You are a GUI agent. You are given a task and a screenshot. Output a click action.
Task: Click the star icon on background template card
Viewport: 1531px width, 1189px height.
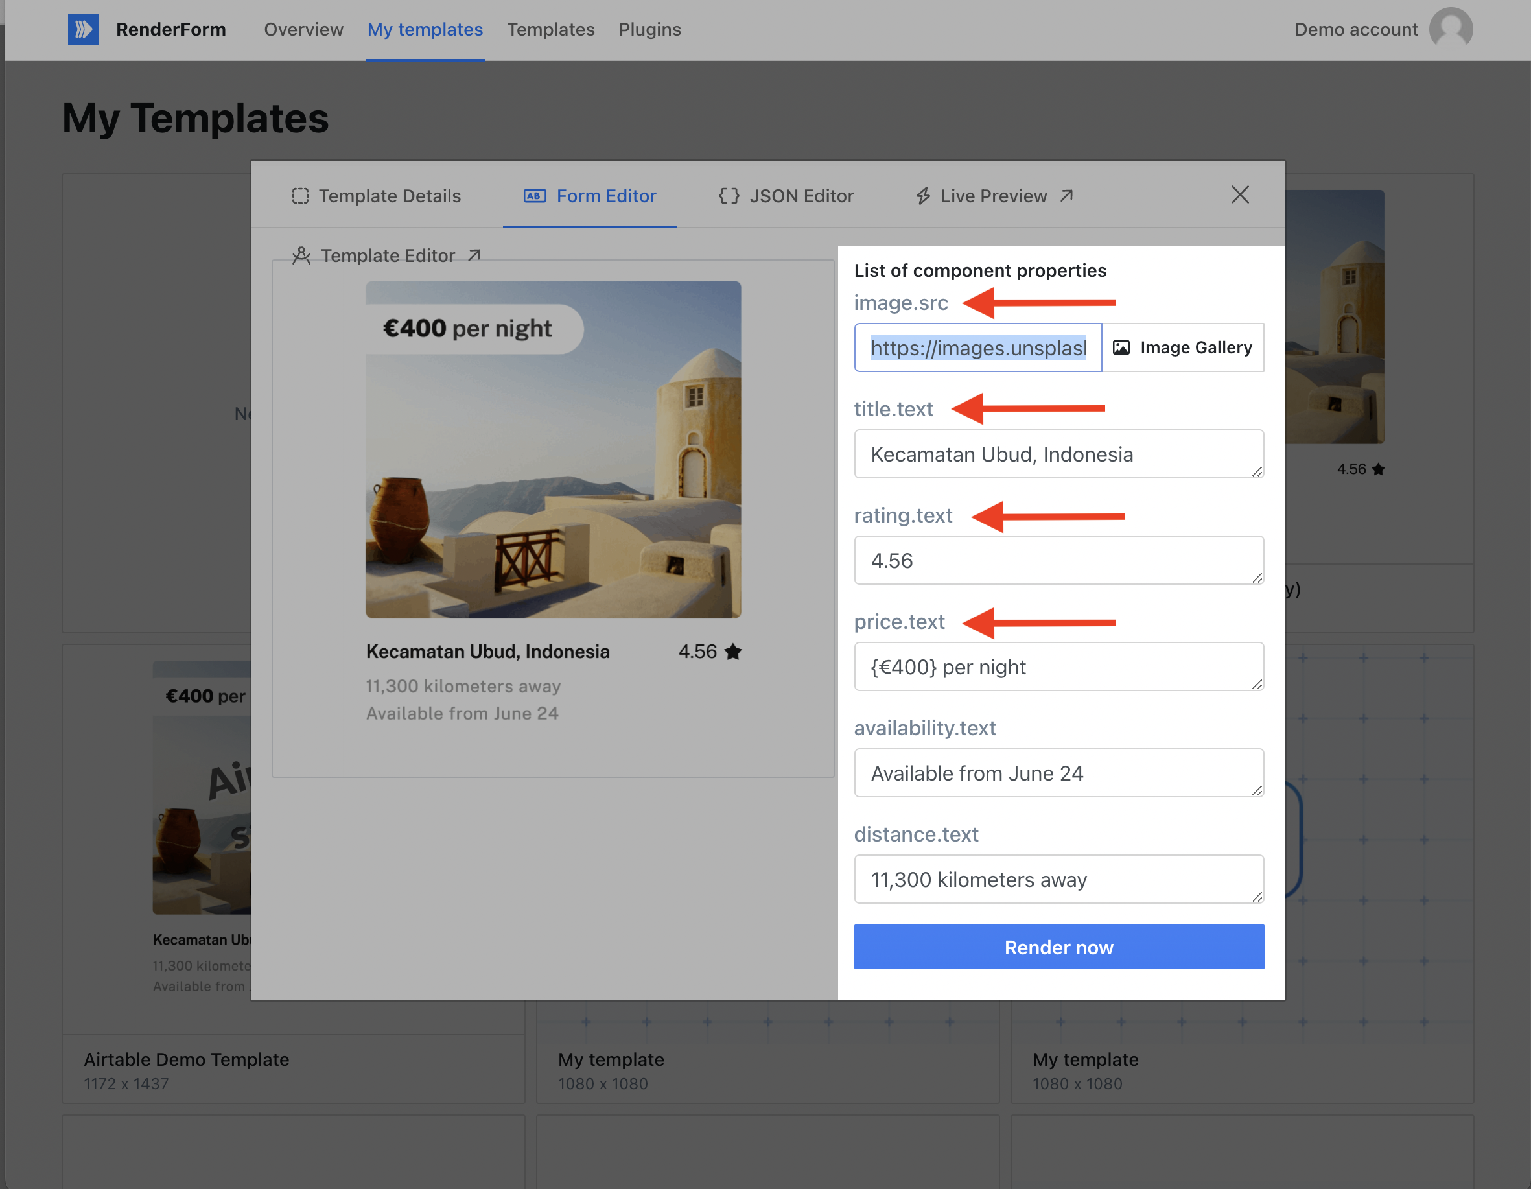[x=1377, y=470]
